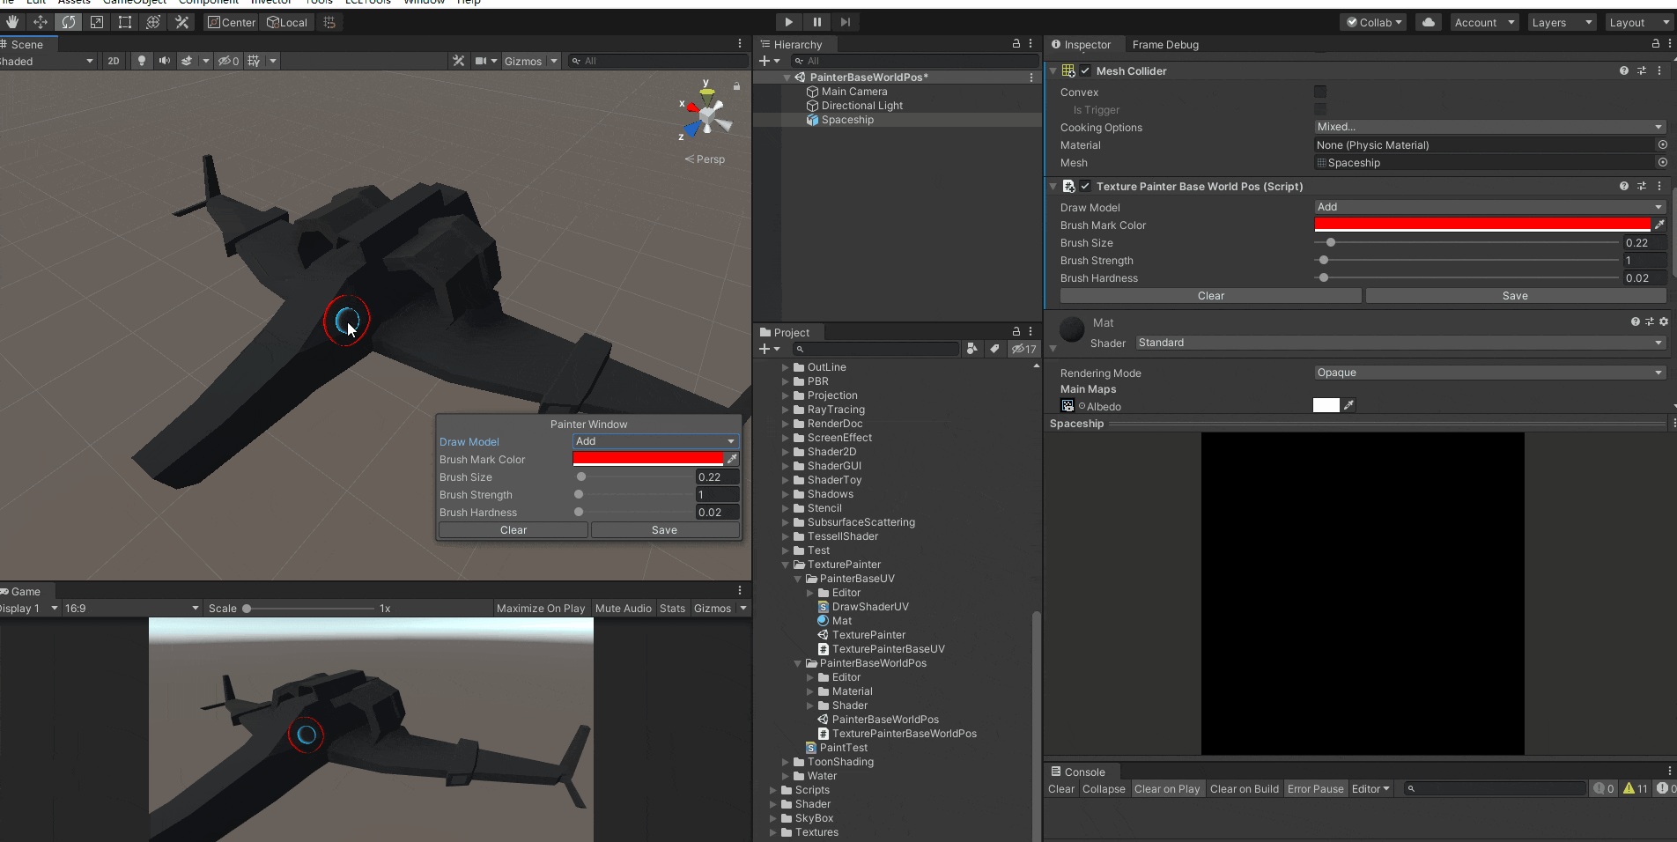Select the Hand tool in the toolbar
The height and width of the screenshot is (842, 1677).
point(12,22)
